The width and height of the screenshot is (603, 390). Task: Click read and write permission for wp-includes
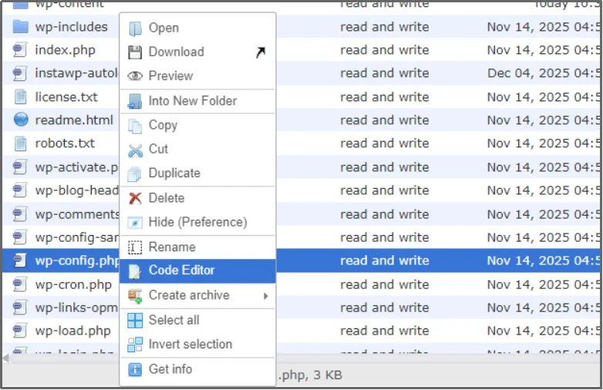coord(384,27)
